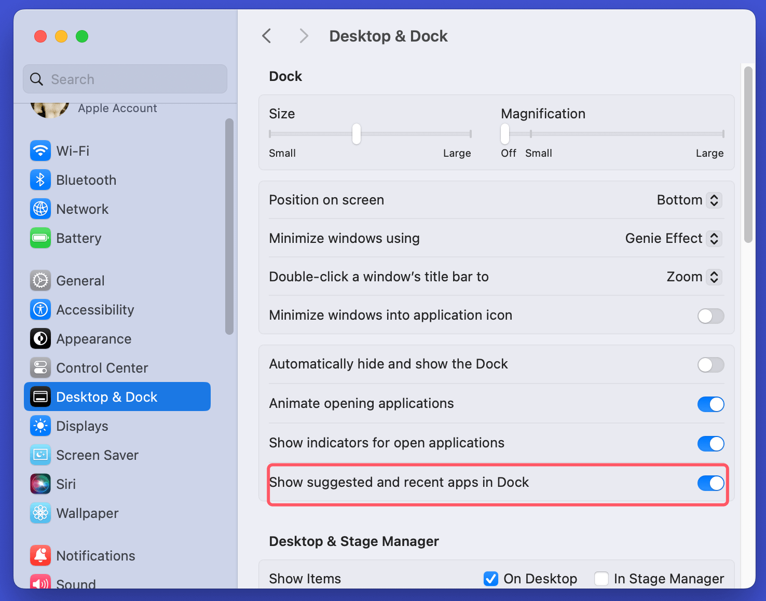Select Desktop & Dock in the sidebar
The width and height of the screenshot is (766, 601).
(x=106, y=397)
